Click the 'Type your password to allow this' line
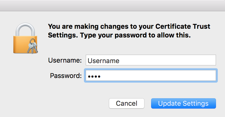 135,35
